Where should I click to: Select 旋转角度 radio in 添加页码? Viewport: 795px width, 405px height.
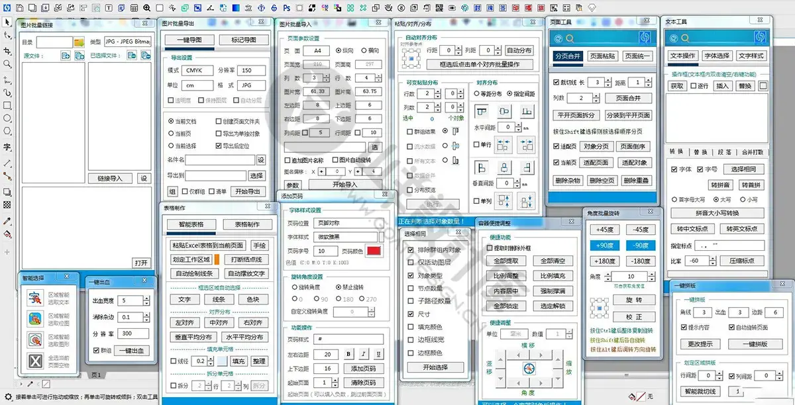point(295,288)
